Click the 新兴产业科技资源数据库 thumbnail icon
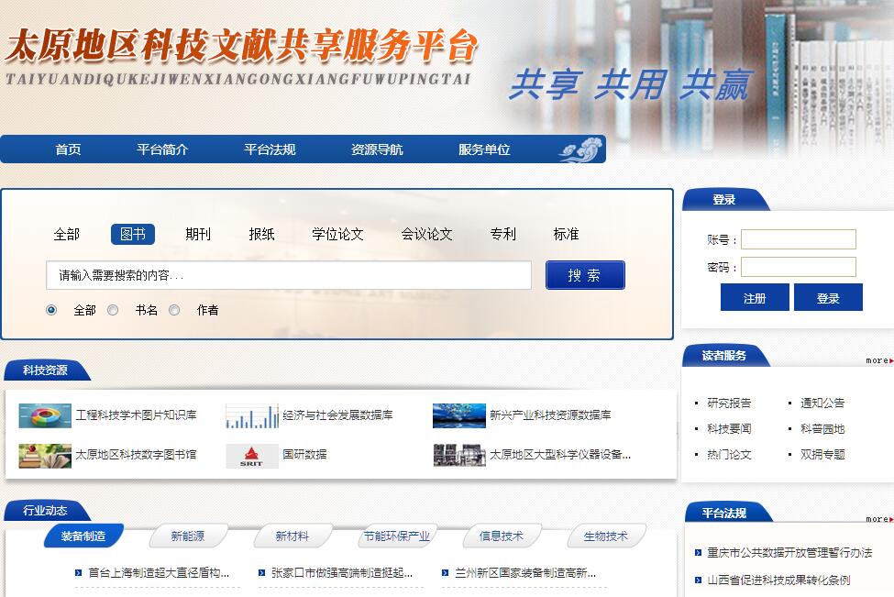The height and width of the screenshot is (597, 894). click(x=458, y=416)
